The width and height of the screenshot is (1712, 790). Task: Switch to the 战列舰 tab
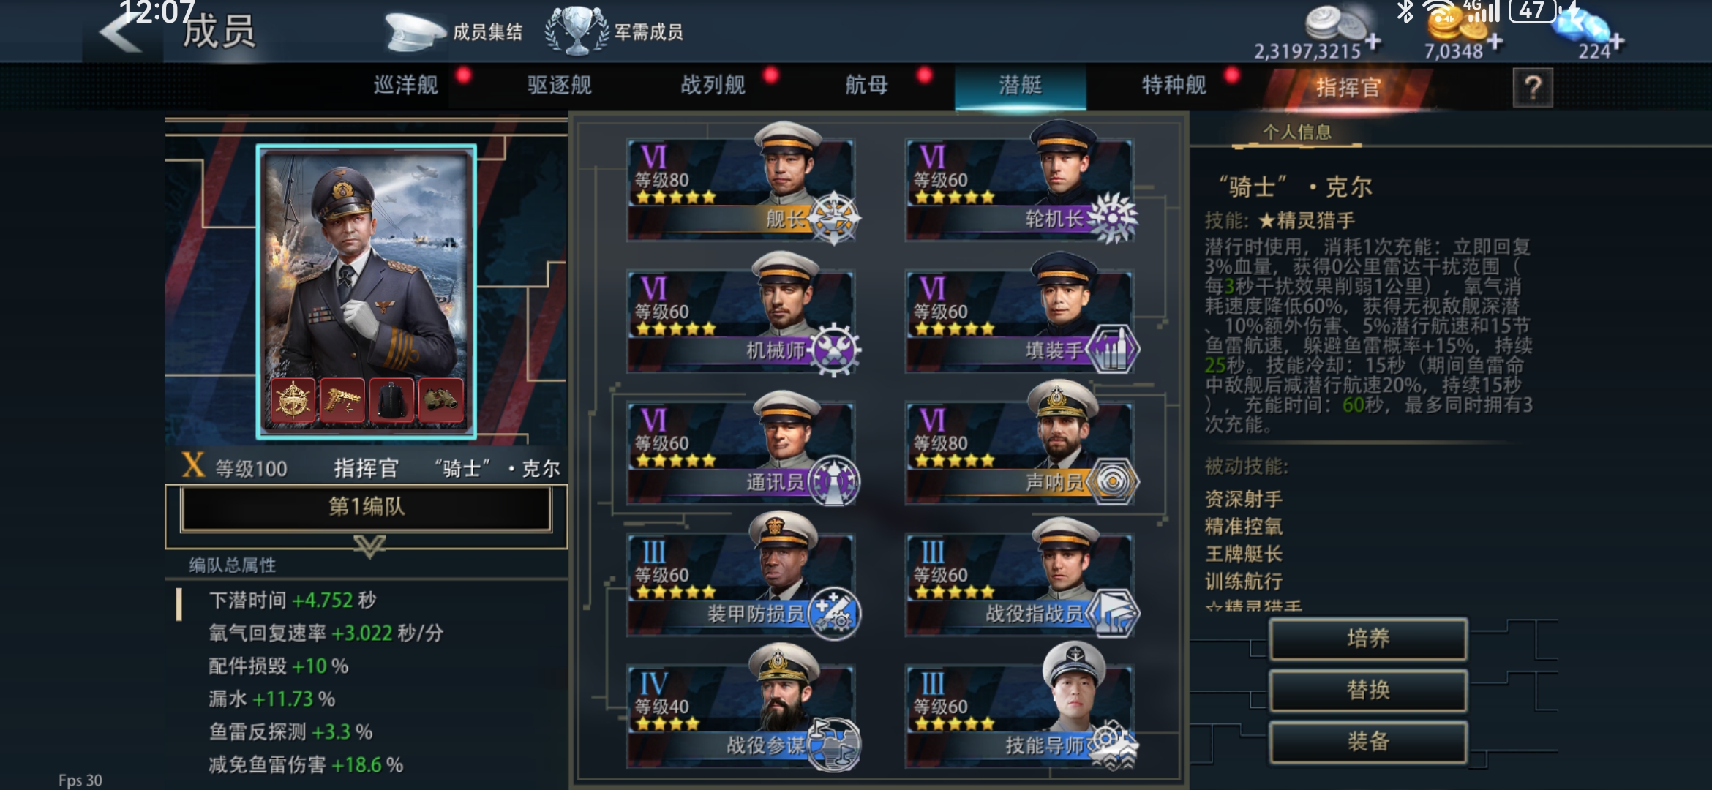tap(713, 86)
